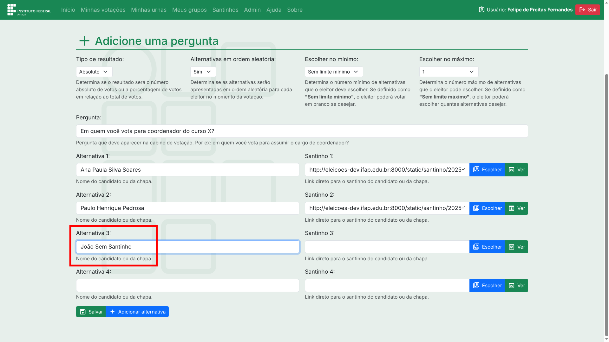Expand Alternativas em ordem aleatória dropdown
This screenshot has height=342, width=609.
203,72
